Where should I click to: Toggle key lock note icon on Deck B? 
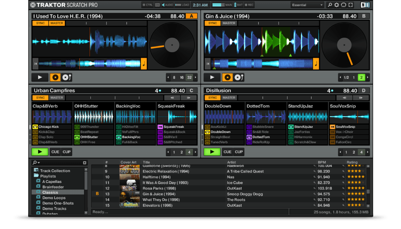316,64
